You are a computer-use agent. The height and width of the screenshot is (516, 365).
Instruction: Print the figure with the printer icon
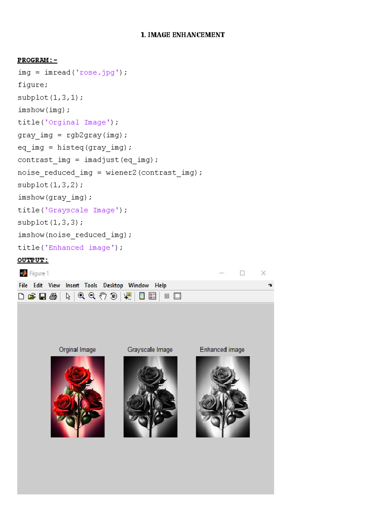[x=53, y=296]
